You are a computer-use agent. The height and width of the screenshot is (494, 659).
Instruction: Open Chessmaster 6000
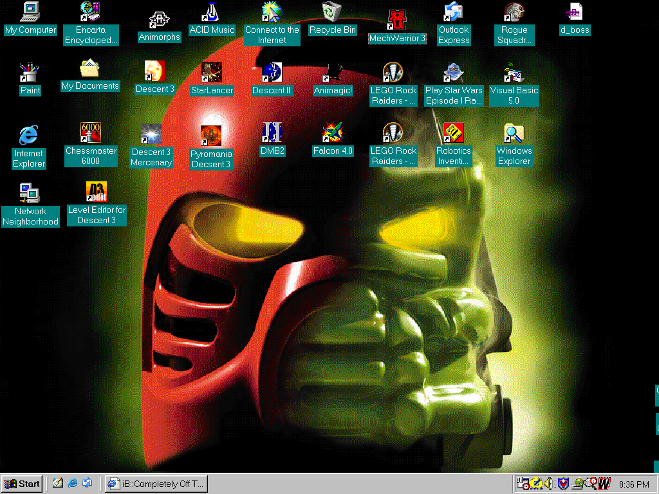91,138
